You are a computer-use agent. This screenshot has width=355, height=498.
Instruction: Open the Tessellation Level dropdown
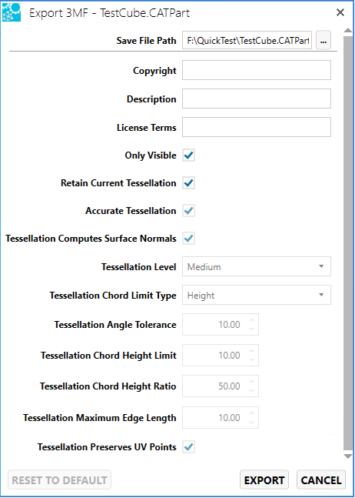257,266
